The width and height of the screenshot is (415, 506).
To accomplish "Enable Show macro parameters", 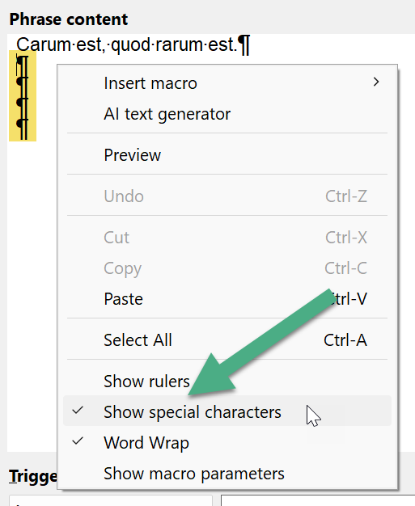I will [227, 474].
